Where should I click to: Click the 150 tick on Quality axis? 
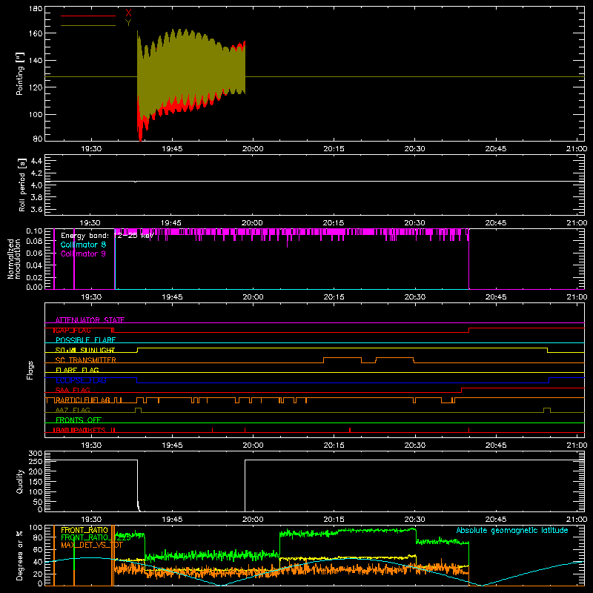coord(36,482)
